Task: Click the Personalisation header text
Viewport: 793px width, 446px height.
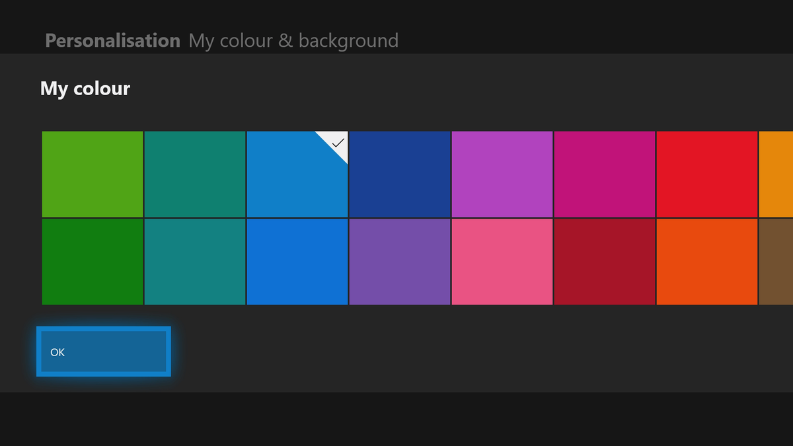Action: click(112, 40)
